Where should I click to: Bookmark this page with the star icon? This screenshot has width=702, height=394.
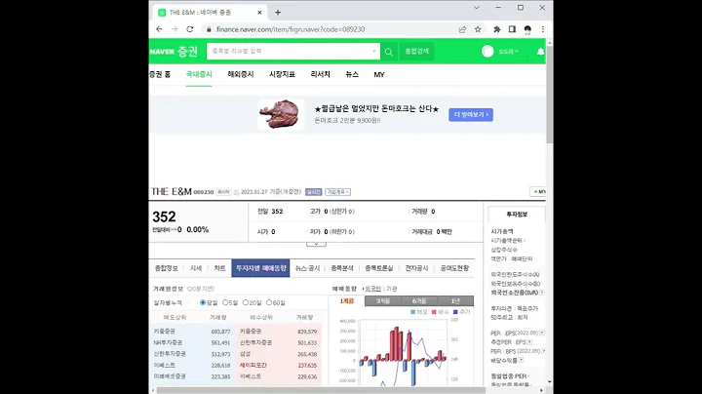478,29
